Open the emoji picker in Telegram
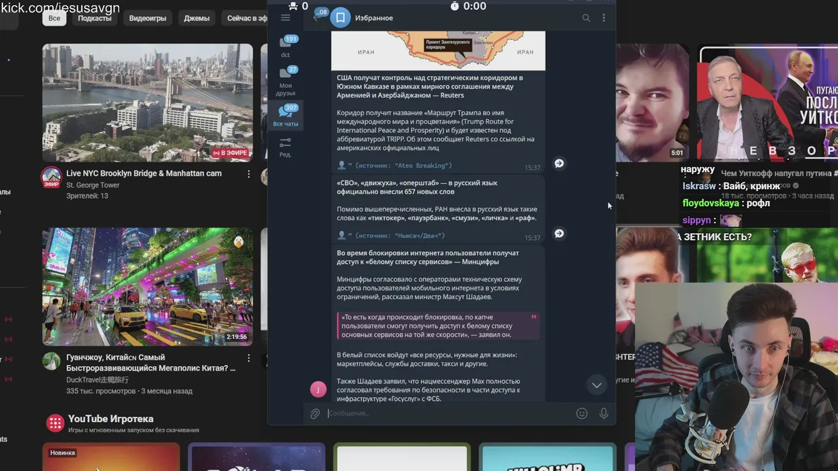Viewport: 838px width, 471px height. [581, 413]
